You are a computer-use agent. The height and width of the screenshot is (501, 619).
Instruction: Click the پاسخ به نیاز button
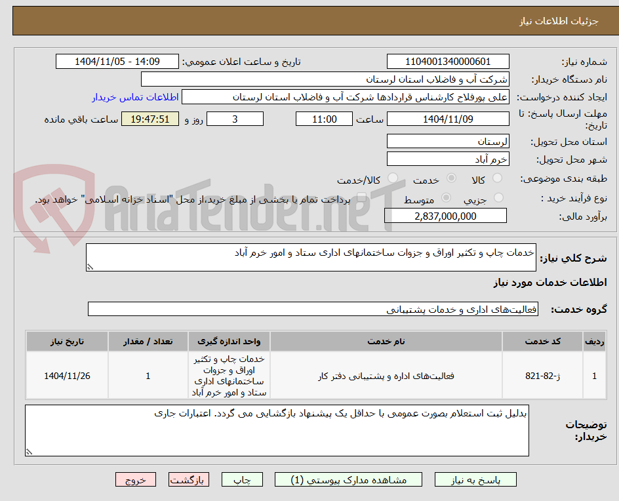click(475, 479)
